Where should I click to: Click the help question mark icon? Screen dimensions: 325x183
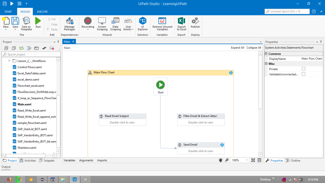point(314,11)
